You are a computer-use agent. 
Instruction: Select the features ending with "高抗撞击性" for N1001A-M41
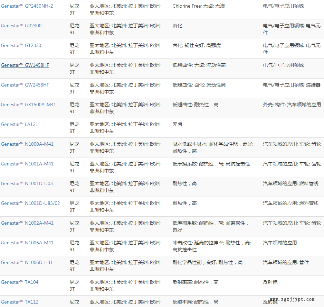click(211, 164)
